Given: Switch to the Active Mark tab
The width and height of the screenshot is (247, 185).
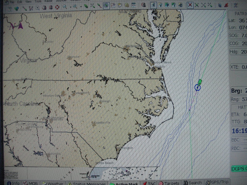Looking at the screenshot, I should 124,183.
